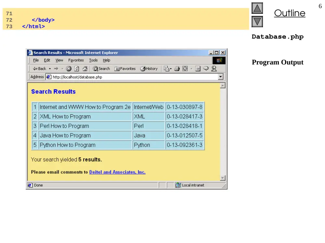Open the Favorites toolbar button
The image size is (325, 243).
click(125, 69)
